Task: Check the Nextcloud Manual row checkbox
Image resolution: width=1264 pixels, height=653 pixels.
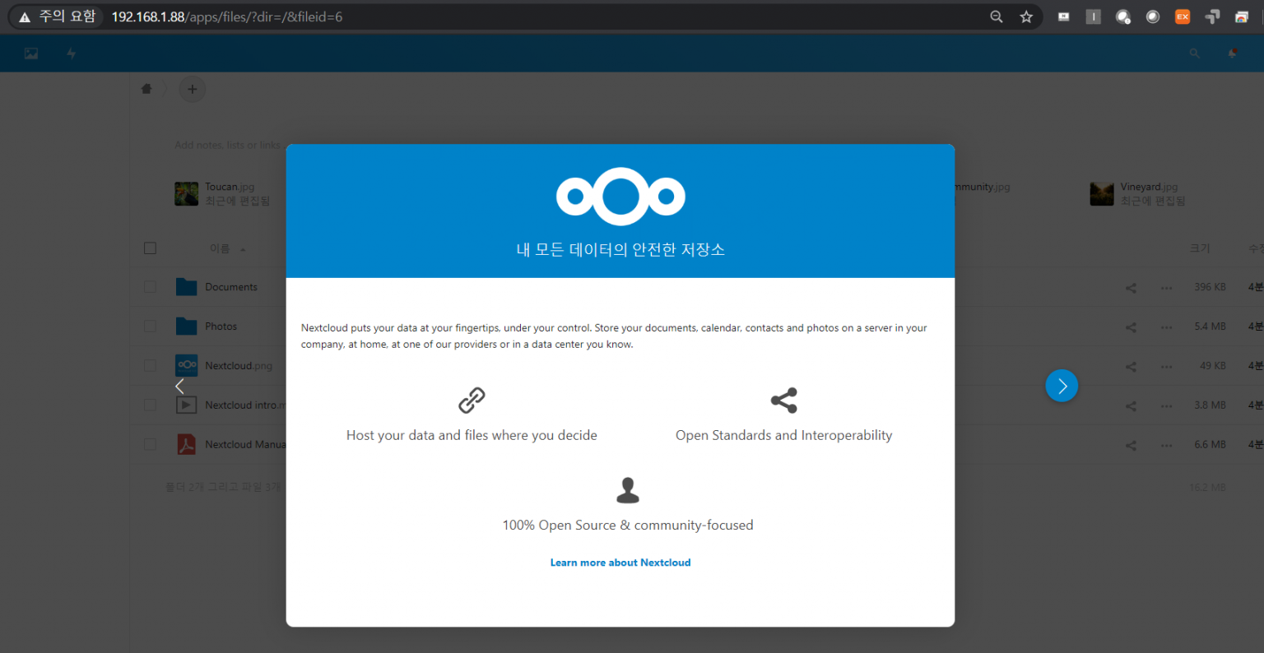Action: [x=150, y=444]
